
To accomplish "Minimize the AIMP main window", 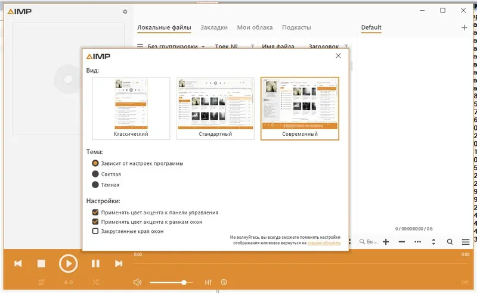I will pyautogui.click(x=422, y=10).
